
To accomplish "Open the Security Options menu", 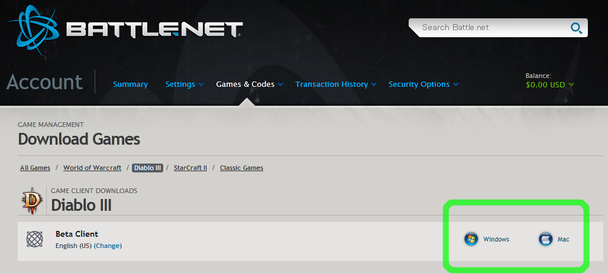I will pyautogui.click(x=419, y=84).
